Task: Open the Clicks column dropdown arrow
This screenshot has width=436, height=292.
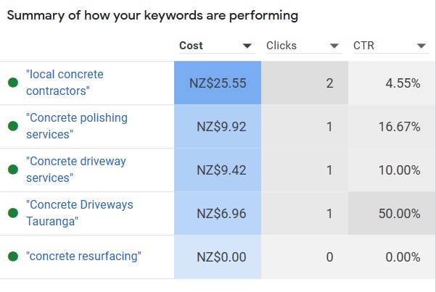Action: coord(334,46)
